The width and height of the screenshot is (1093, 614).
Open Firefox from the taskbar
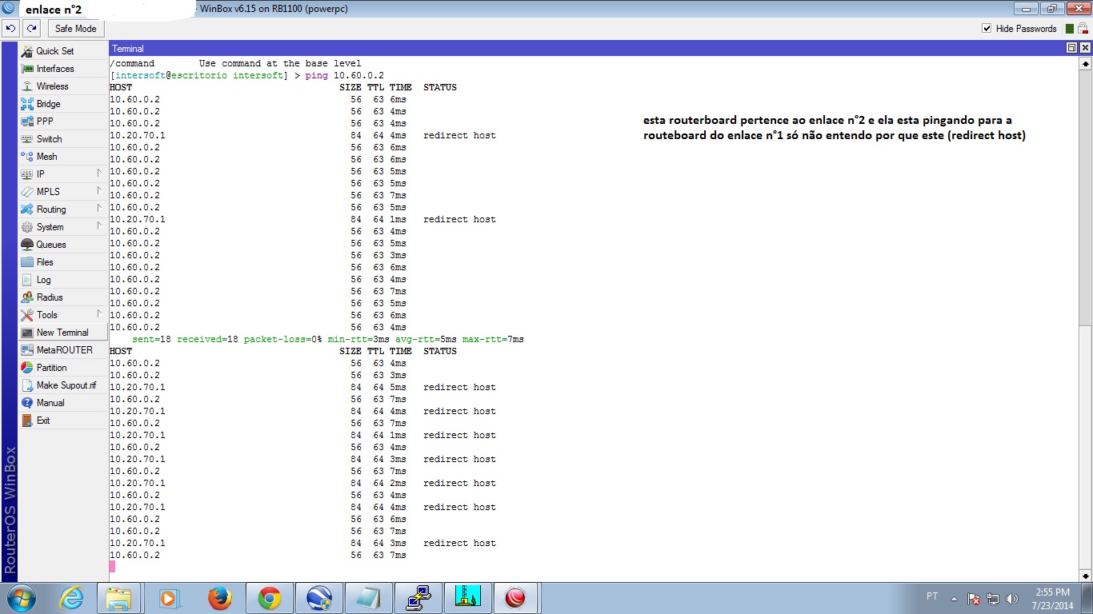tap(218, 598)
